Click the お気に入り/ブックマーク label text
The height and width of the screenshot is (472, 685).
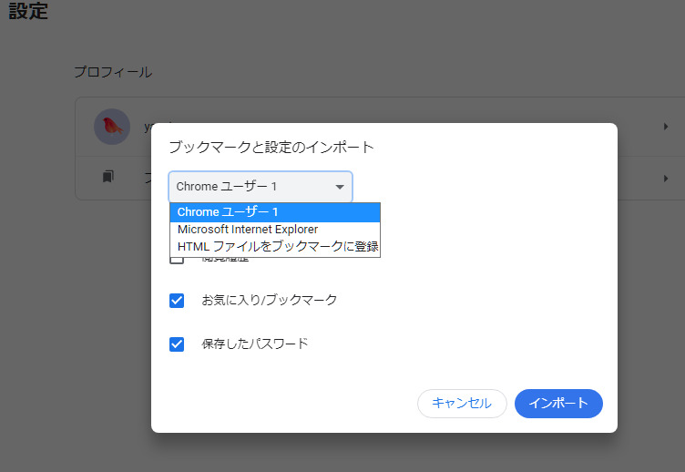point(269,300)
